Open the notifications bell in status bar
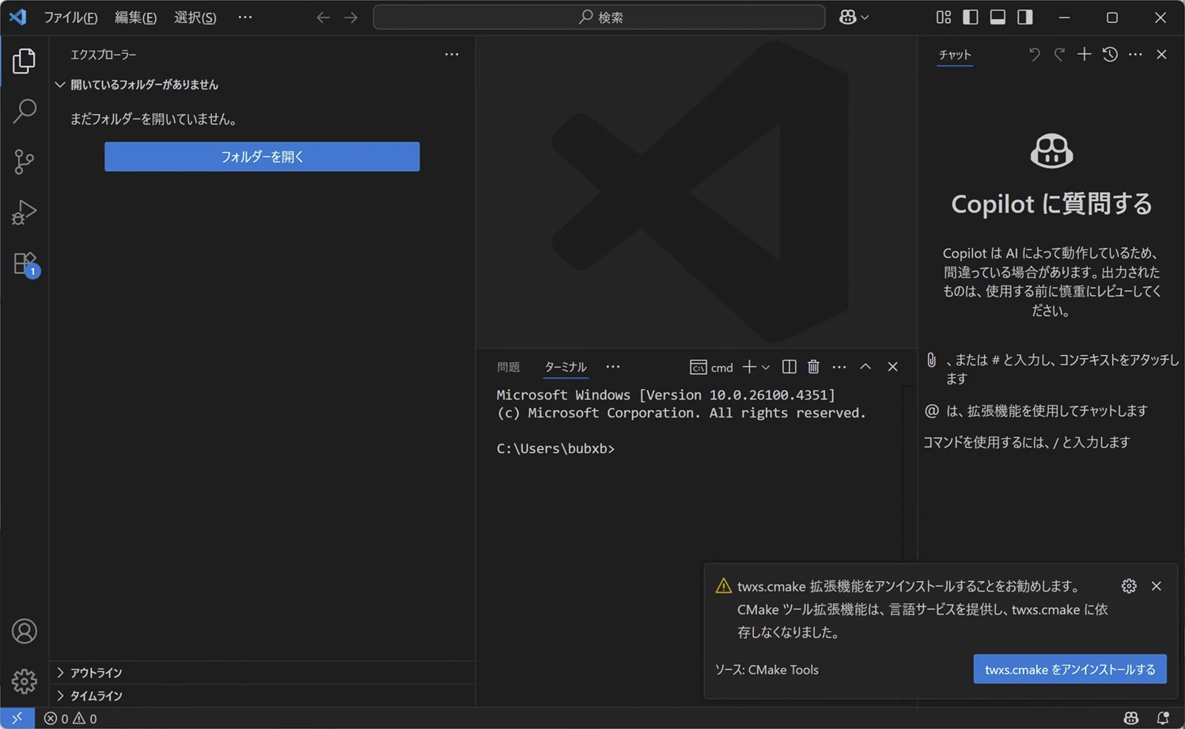 click(1162, 718)
